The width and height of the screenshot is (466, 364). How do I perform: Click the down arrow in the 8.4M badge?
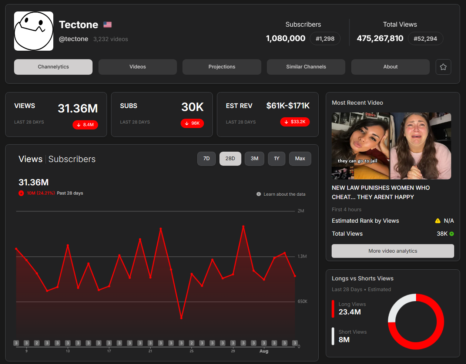(78, 125)
